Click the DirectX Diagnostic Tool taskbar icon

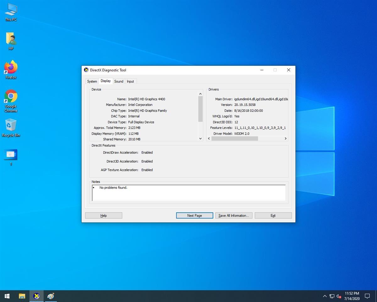36,296
